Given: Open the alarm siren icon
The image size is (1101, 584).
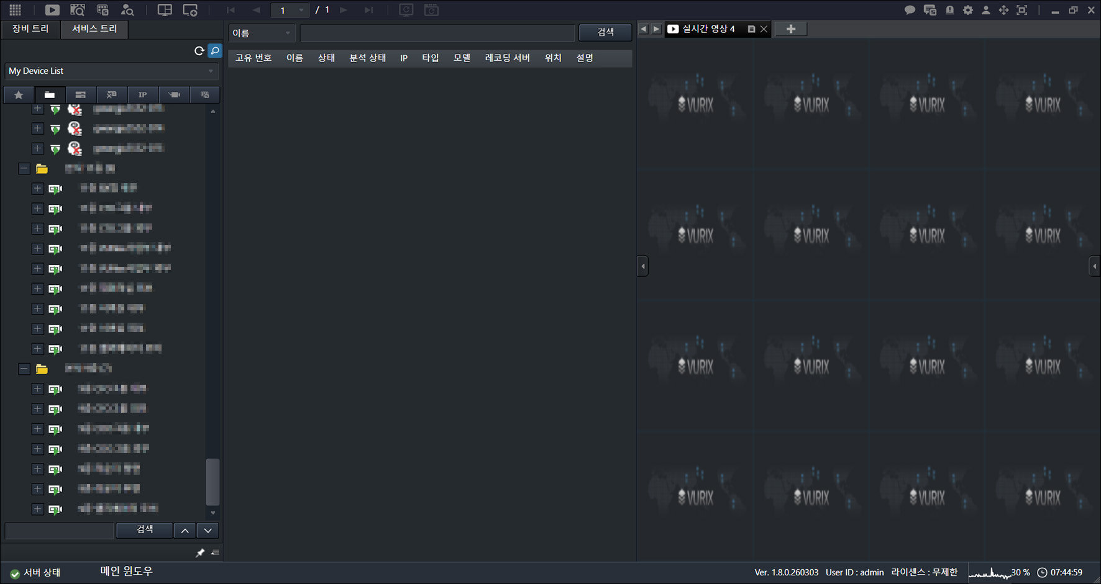Looking at the screenshot, I should pyautogui.click(x=949, y=10).
